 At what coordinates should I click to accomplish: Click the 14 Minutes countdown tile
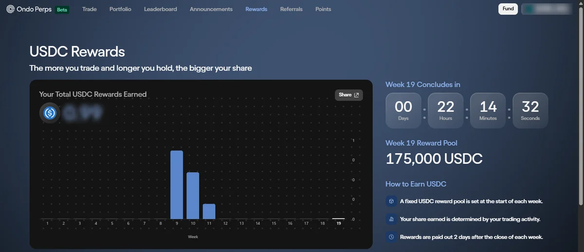point(488,111)
